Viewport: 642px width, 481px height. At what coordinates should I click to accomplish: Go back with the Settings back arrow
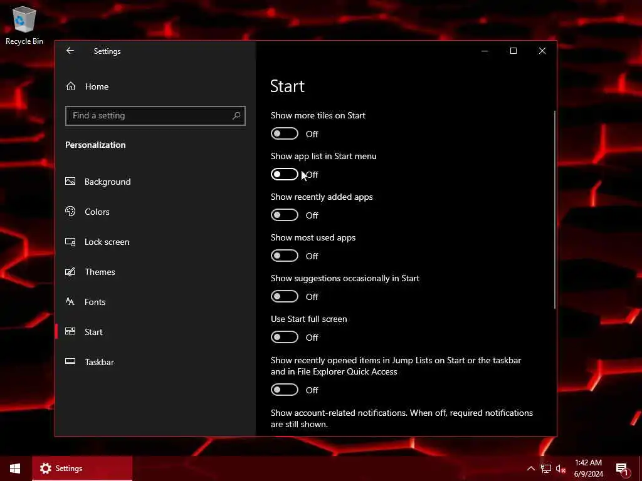[70, 51]
